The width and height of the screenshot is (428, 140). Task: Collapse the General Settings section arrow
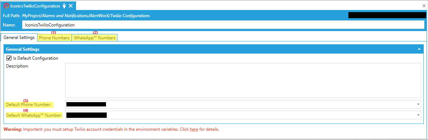click(x=419, y=49)
